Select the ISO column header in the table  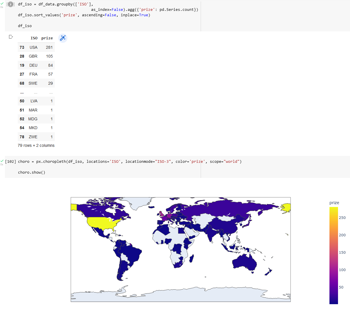(34, 38)
